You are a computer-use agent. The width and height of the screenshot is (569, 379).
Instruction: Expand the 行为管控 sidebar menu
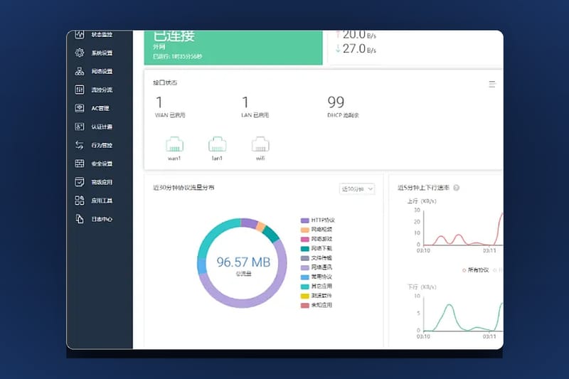94,145
